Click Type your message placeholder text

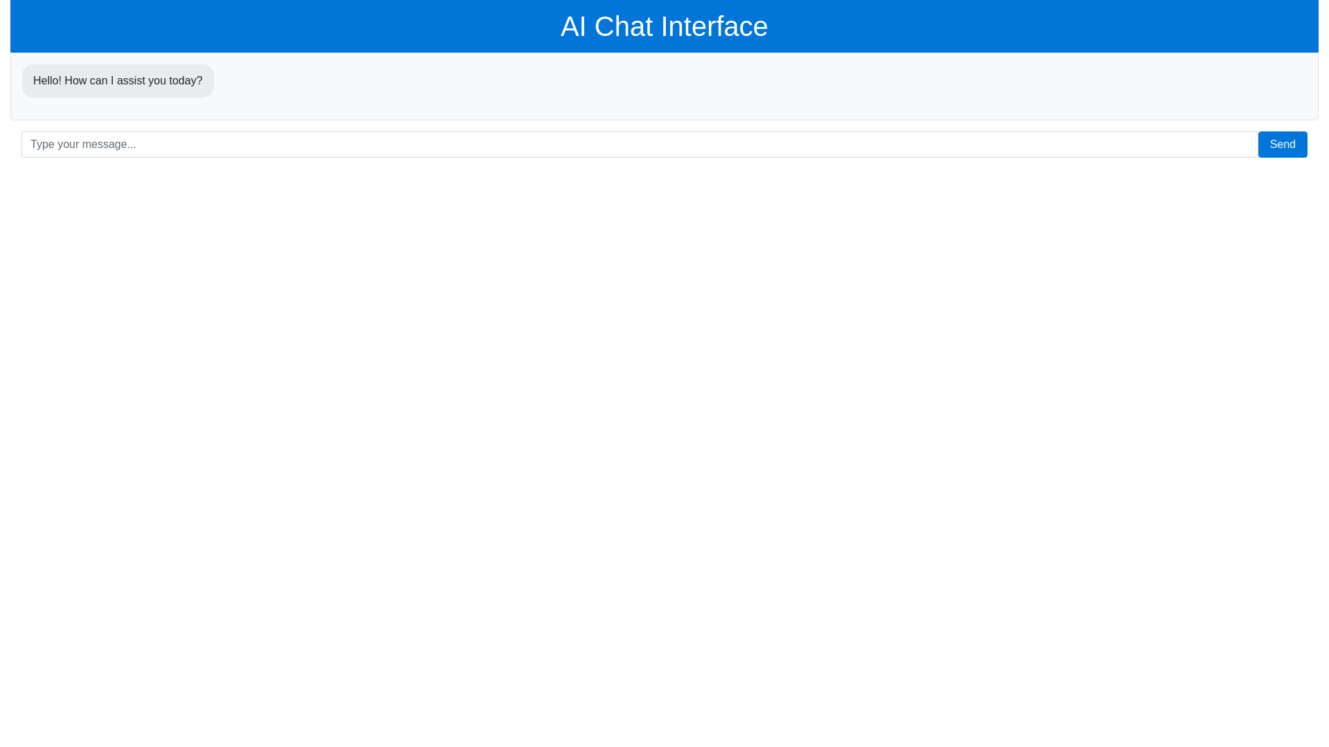[x=83, y=145]
